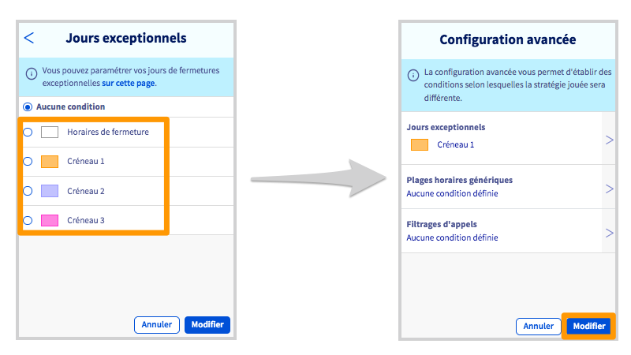Open Plages horaires génériques chevron

pyautogui.click(x=609, y=189)
